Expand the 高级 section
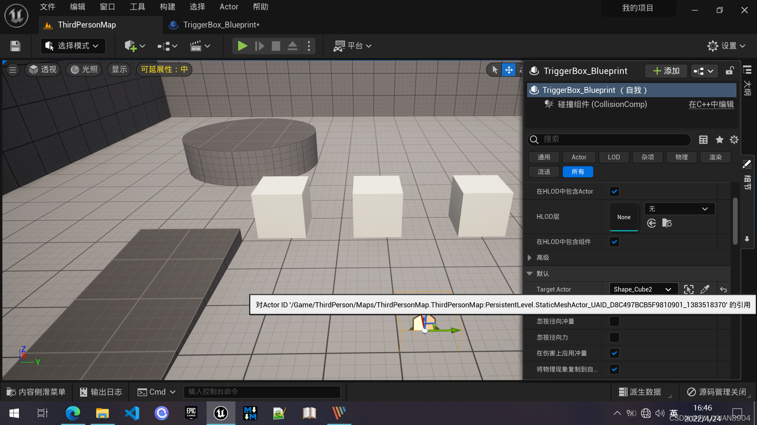This screenshot has width=757, height=425. (x=530, y=258)
